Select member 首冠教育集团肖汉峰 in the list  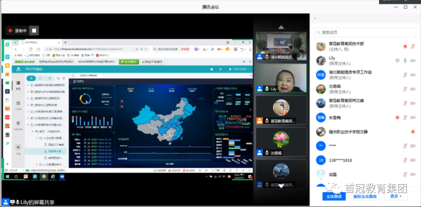click(x=365, y=103)
